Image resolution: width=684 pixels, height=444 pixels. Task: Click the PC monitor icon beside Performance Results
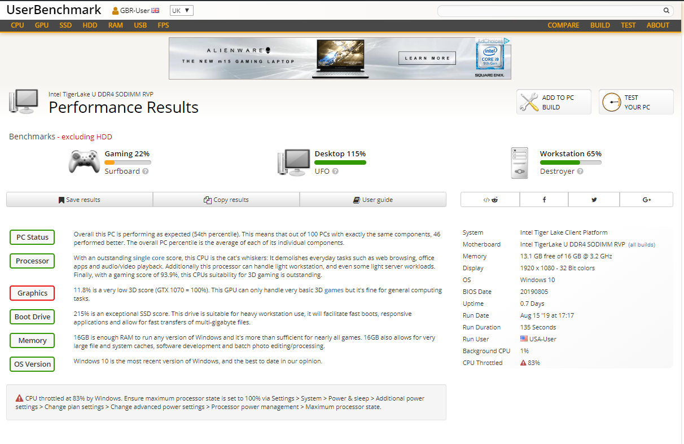point(24,102)
